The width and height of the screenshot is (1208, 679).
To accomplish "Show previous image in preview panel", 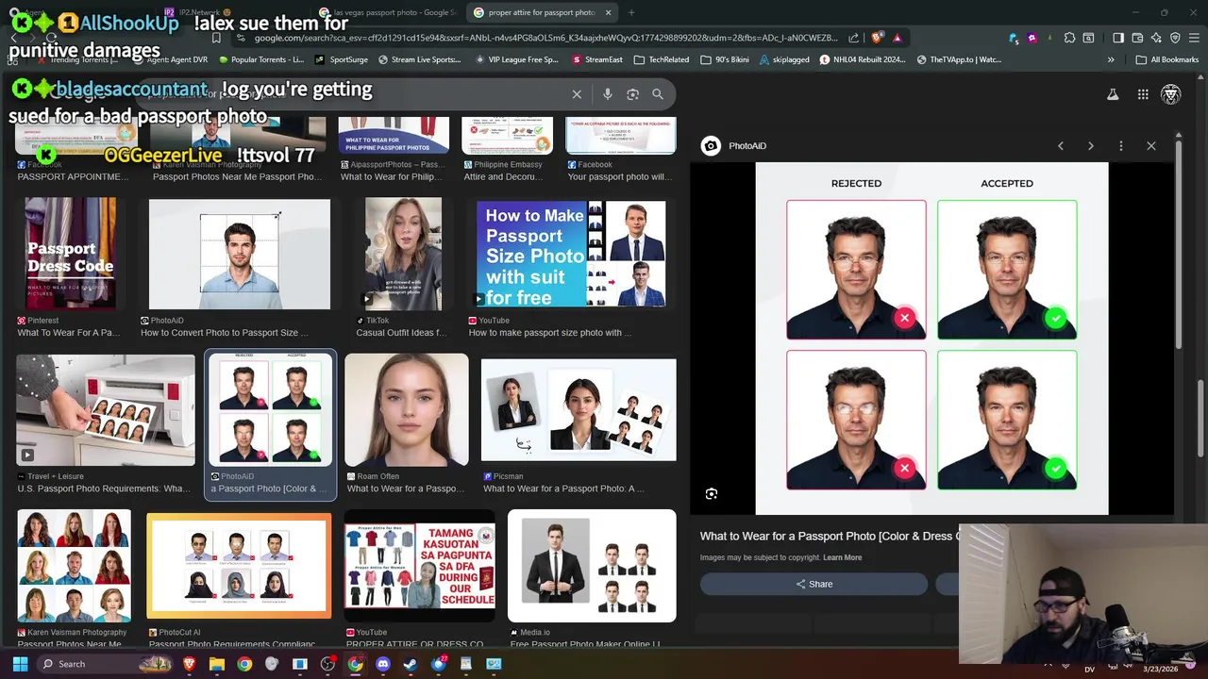I will click(1061, 146).
